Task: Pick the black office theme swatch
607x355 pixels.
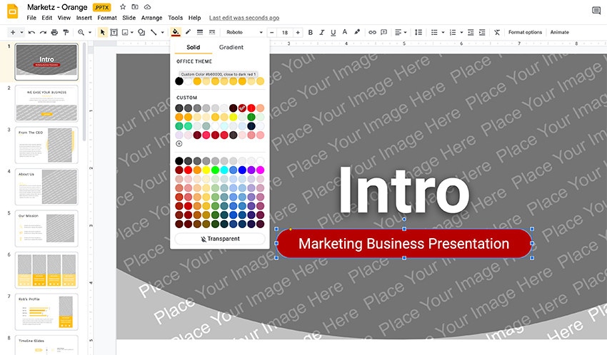Action: coord(179,81)
